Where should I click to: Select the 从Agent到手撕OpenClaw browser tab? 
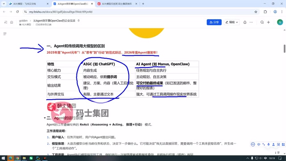click(73, 4)
